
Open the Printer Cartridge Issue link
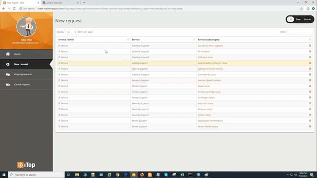209,92
